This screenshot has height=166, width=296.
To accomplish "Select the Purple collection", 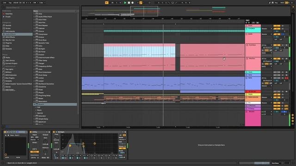I will click(8, 17).
